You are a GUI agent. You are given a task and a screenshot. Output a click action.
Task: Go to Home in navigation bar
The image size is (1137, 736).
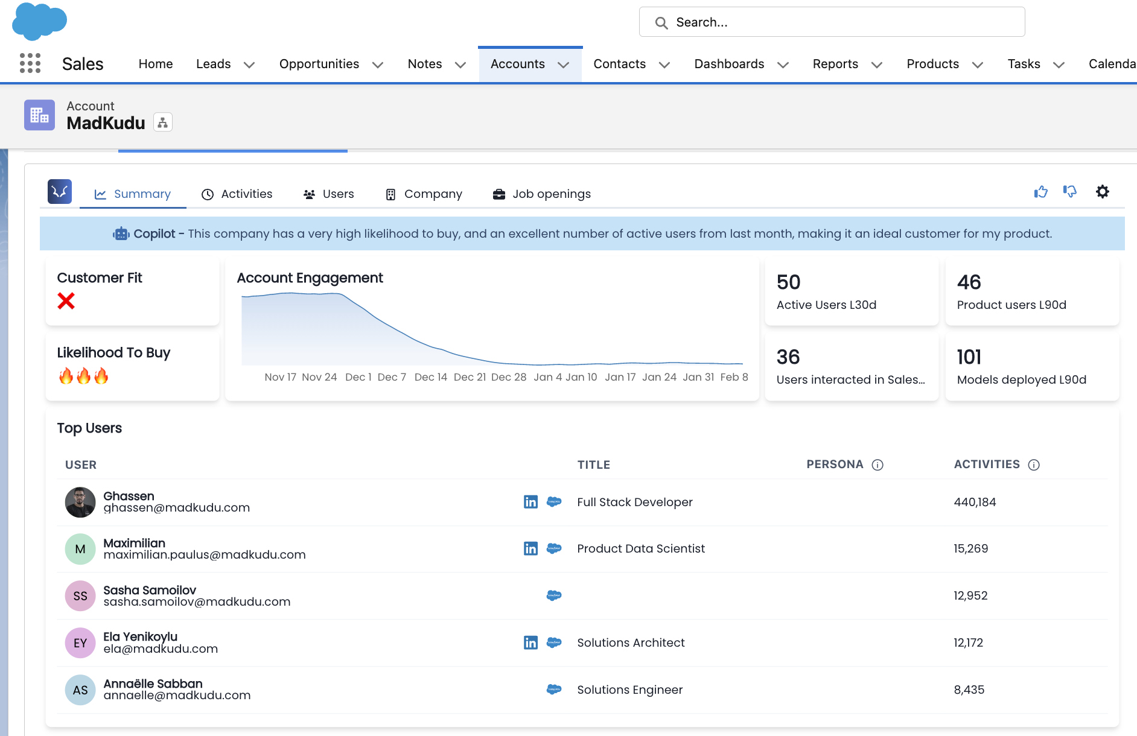(156, 64)
